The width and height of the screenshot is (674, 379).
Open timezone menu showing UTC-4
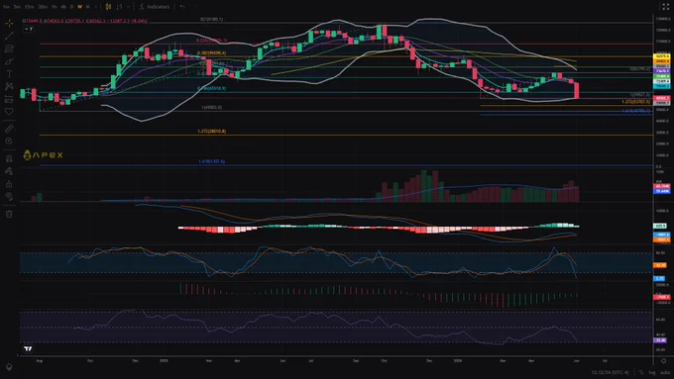click(610, 372)
